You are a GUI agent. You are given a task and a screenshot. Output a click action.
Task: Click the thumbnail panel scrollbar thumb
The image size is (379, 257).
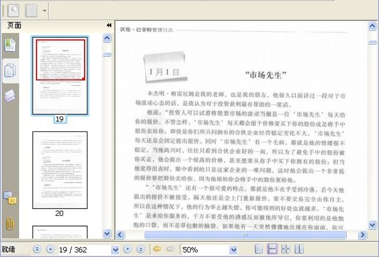[107, 54]
